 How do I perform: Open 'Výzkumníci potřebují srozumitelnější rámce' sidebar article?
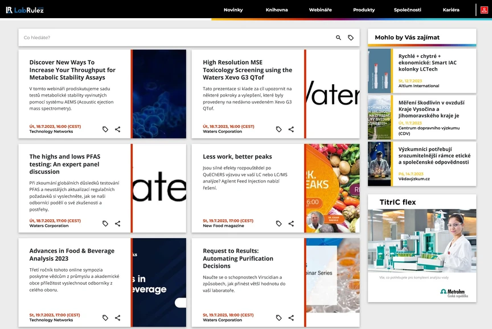[x=434, y=156]
